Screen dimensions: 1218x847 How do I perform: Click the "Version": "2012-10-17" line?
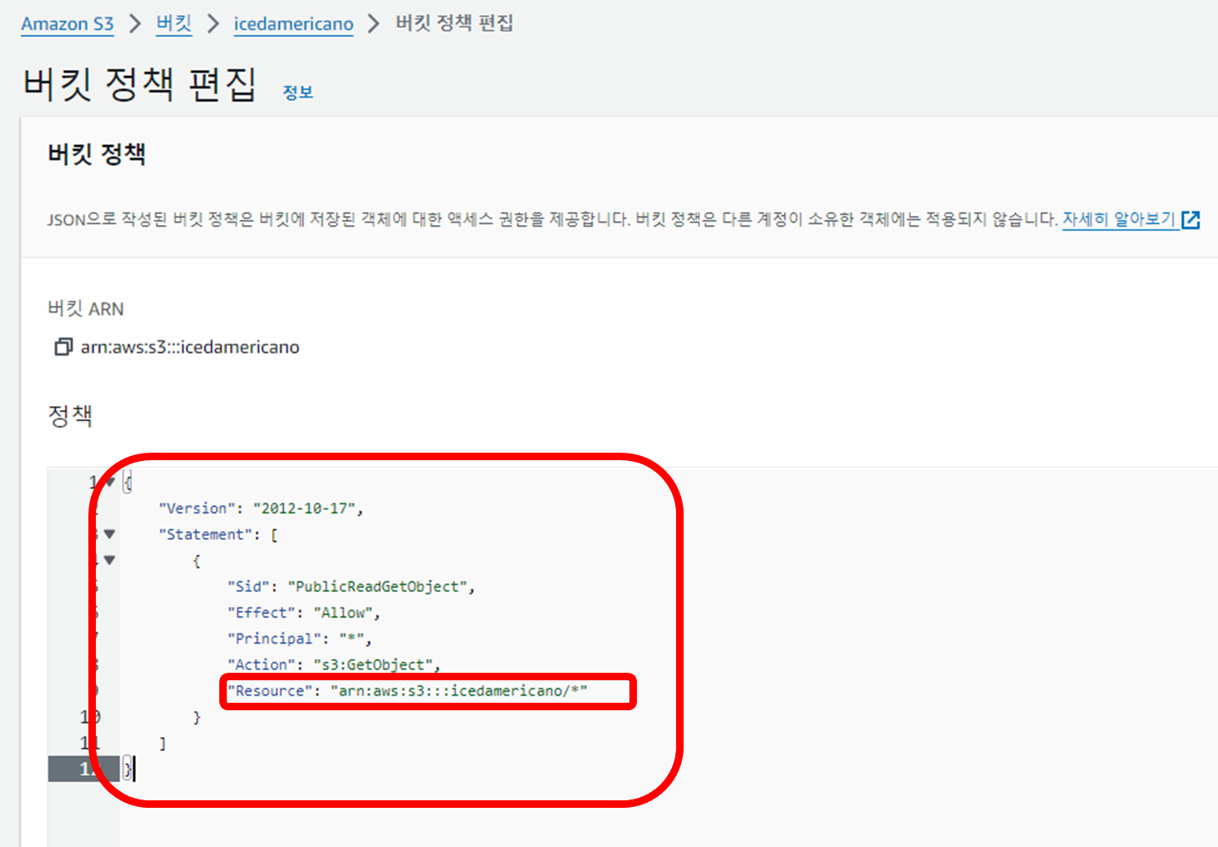pyautogui.click(x=261, y=509)
